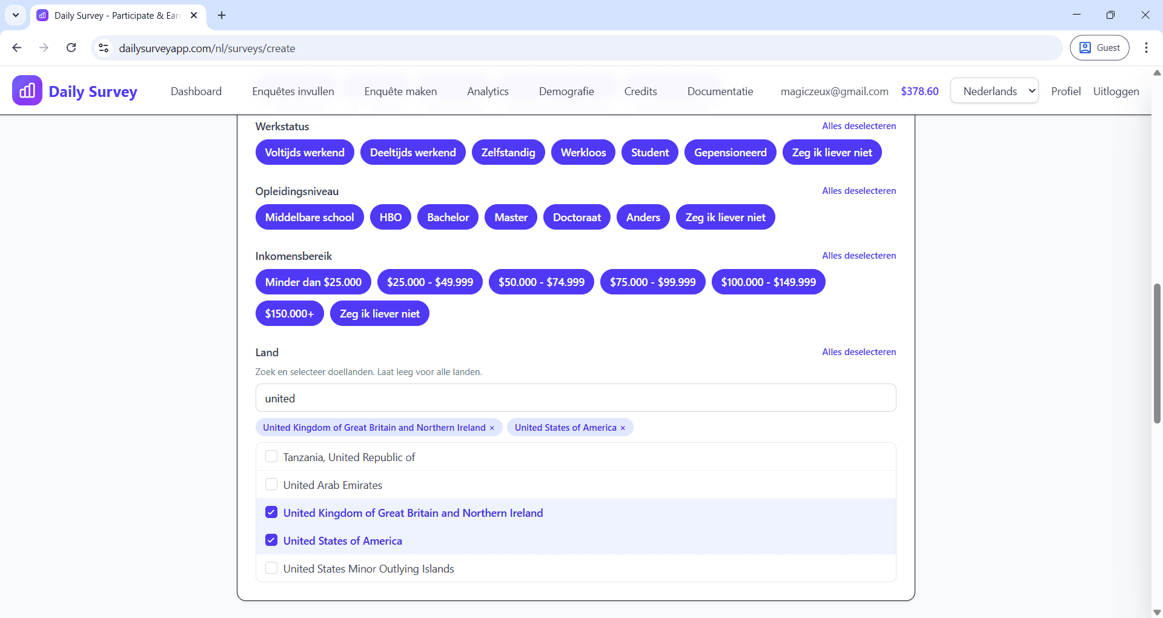
Task: Open the Analytics menu item
Action: click(x=488, y=91)
